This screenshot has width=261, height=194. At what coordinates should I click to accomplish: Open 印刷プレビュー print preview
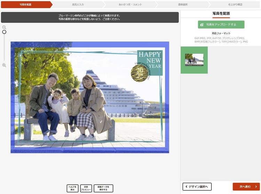(86, 188)
